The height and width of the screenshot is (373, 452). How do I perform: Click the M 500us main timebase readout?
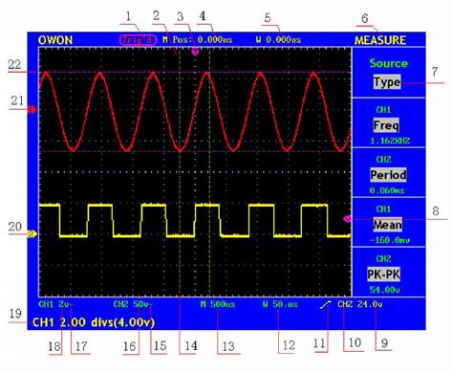pyautogui.click(x=218, y=304)
